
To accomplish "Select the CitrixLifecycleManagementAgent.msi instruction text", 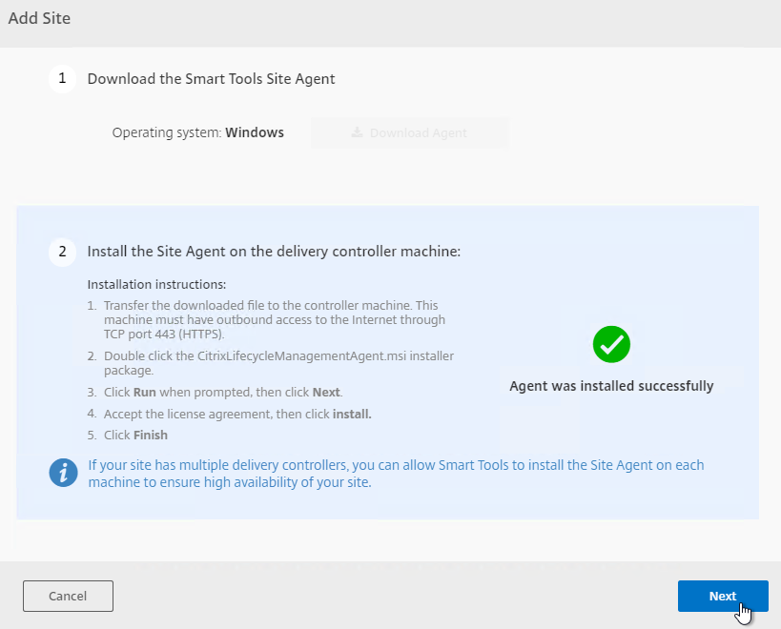I will tap(278, 362).
